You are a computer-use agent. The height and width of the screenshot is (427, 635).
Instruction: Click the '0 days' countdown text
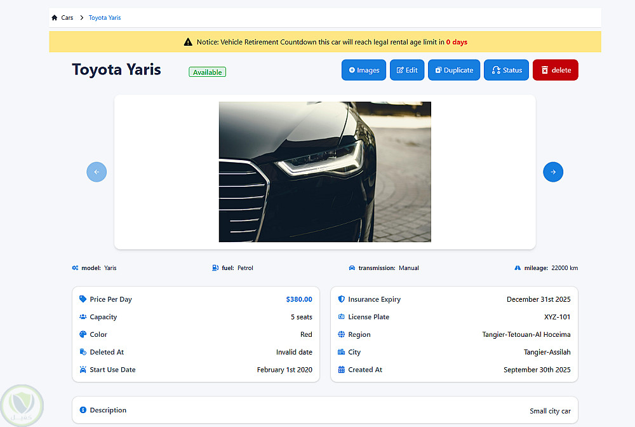(x=457, y=42)
